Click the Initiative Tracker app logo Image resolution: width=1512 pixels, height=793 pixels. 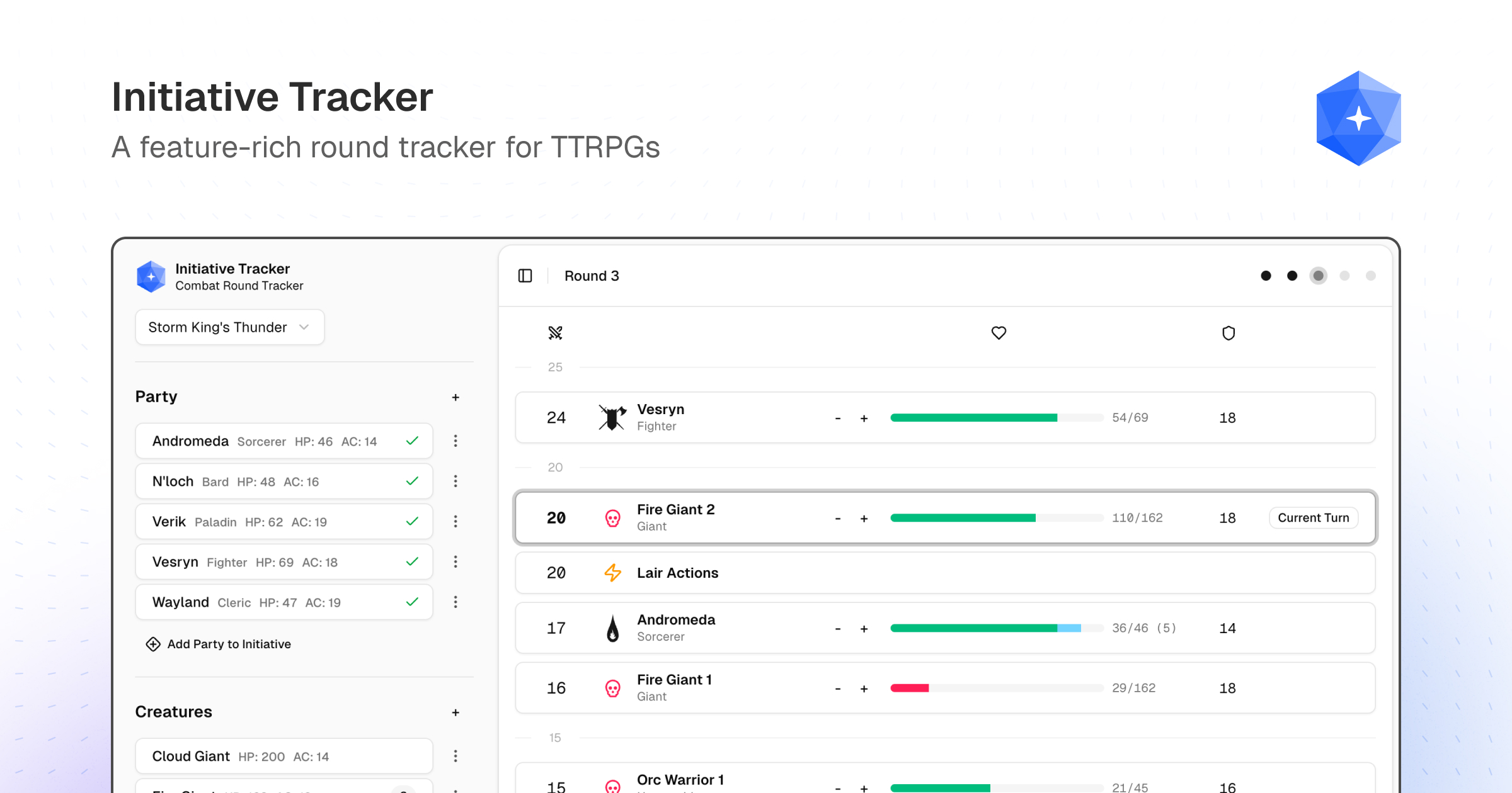tap(151, 276)
